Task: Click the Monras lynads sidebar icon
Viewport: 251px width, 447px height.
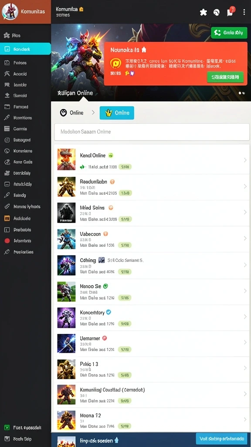Action: click(7, 206)
